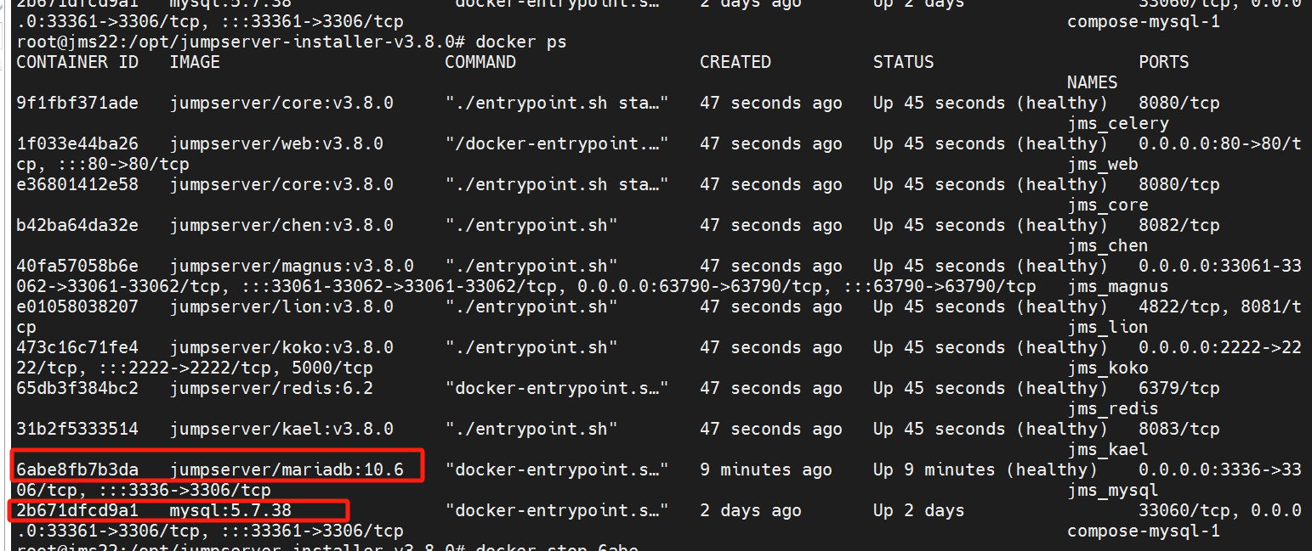Image resolution: width=1312 pixels, height=551 pixels.
Task: Click the jumpserver/chen:v3.8.0 image name
Action: pos(281,225)
